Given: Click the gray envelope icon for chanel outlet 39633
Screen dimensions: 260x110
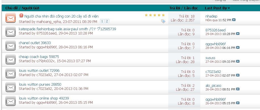Looking at the screenshot, I should click(11, 46).
